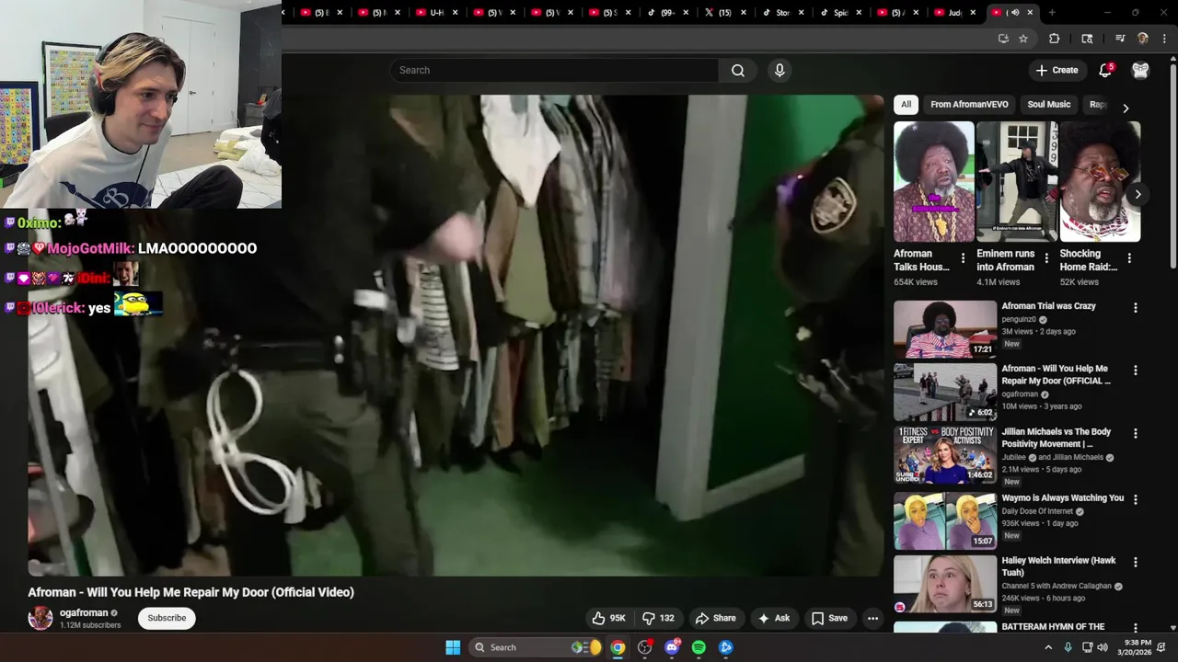Image resolution: width=1178 pixels, height=662 pixels.
Task: Click the Create button
Action: [1056, 70]
